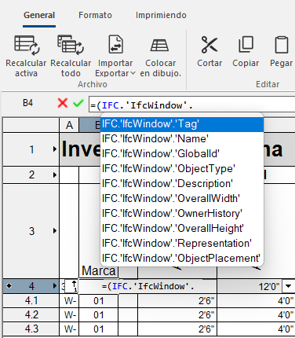
Task: Switch to the General tab
Action: [39, 15]
